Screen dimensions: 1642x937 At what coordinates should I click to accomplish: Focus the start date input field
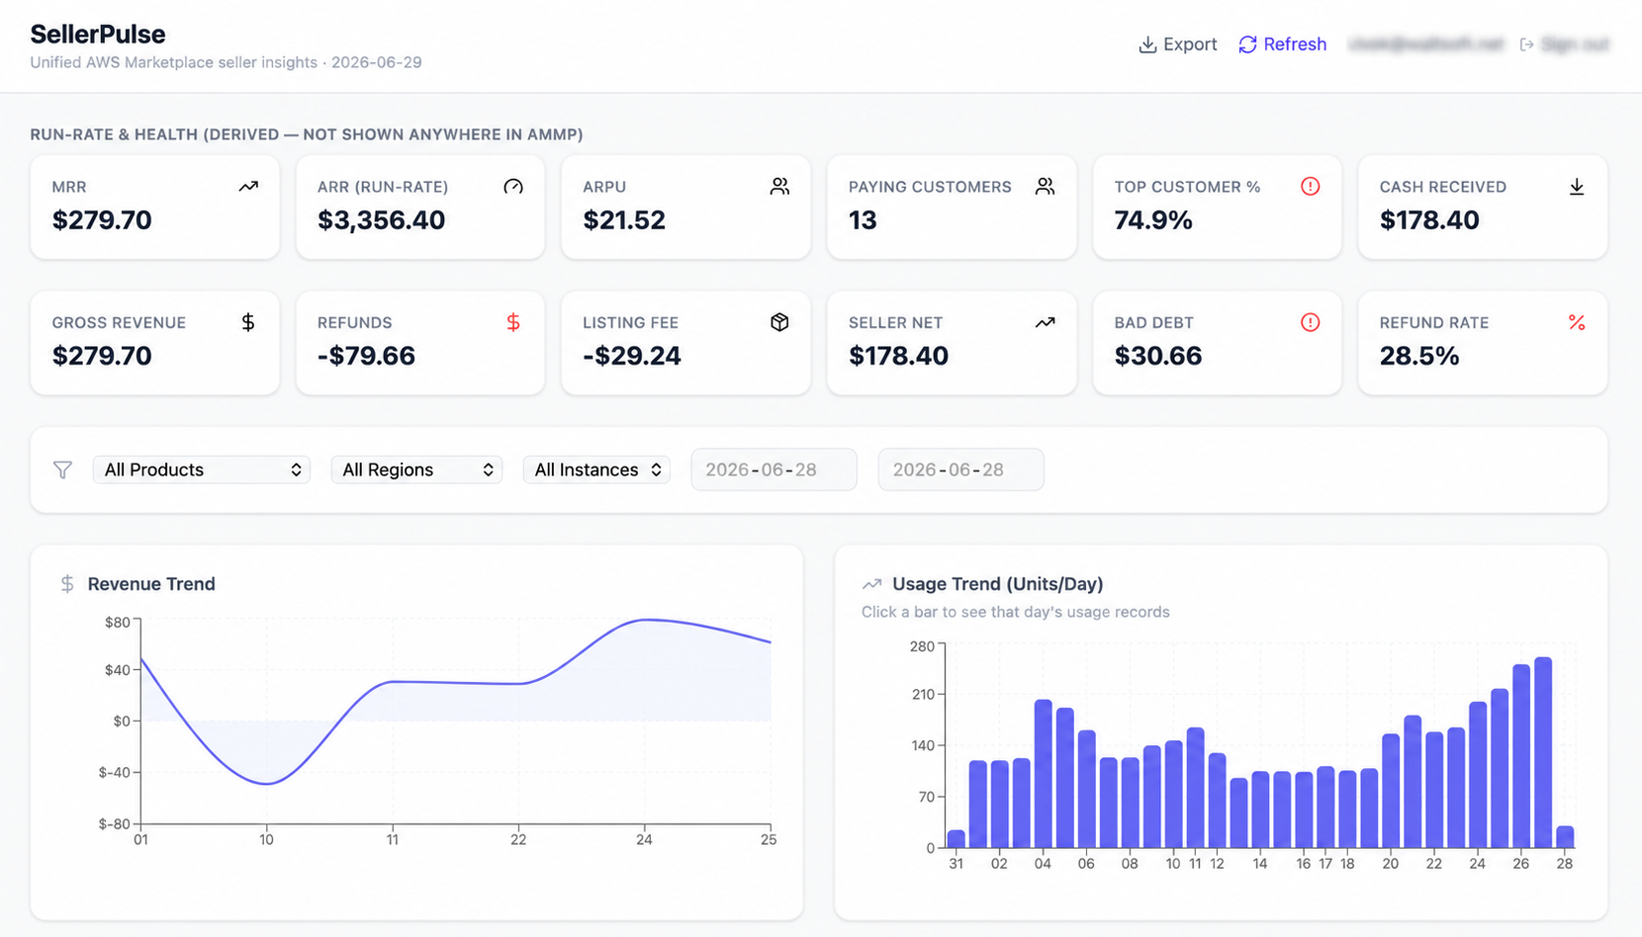[x=774, y=469]
